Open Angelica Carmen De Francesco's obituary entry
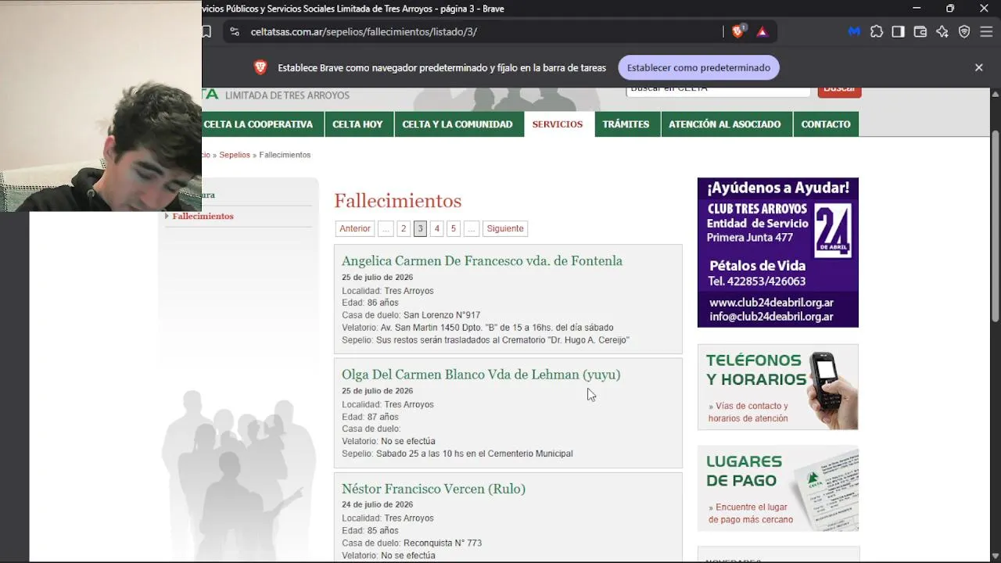The image size is (1001, 563). click(x=483, y=261)
